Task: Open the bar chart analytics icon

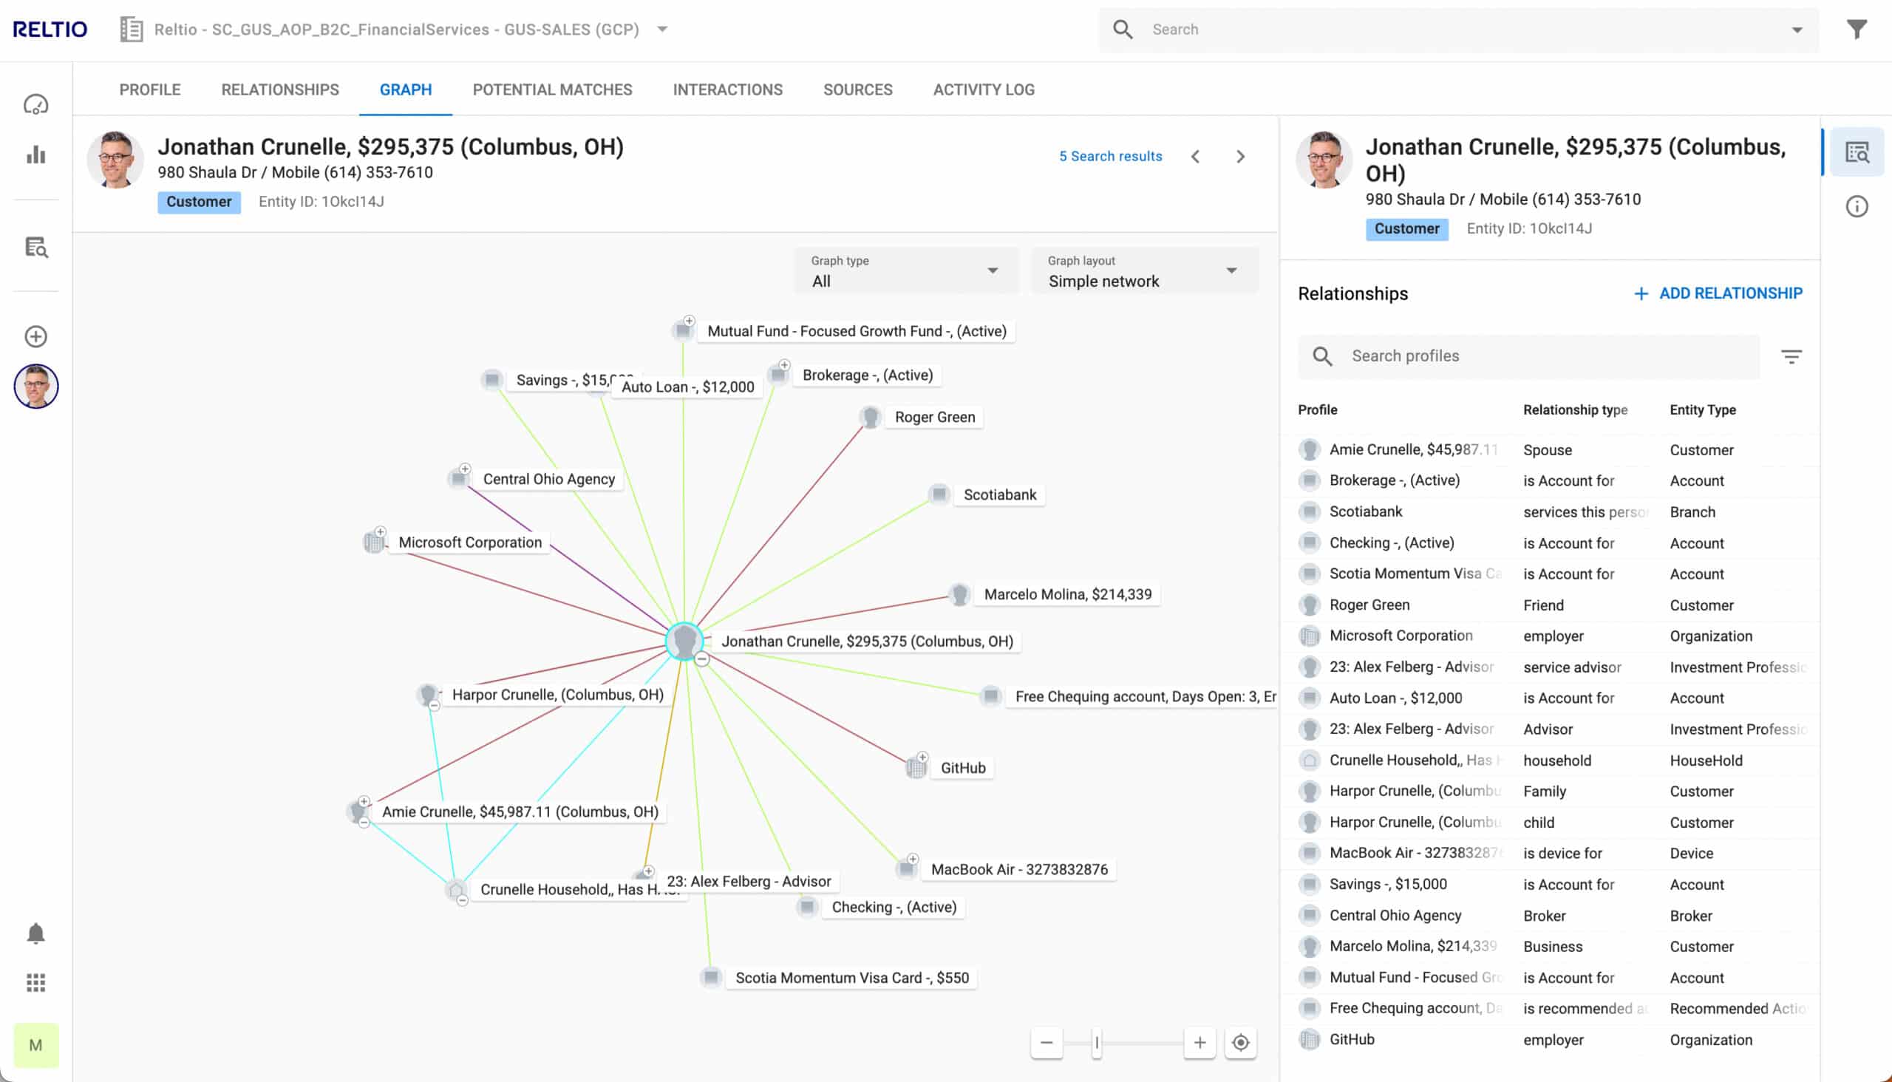Action: pyautogui.click(x=35, y=154)
